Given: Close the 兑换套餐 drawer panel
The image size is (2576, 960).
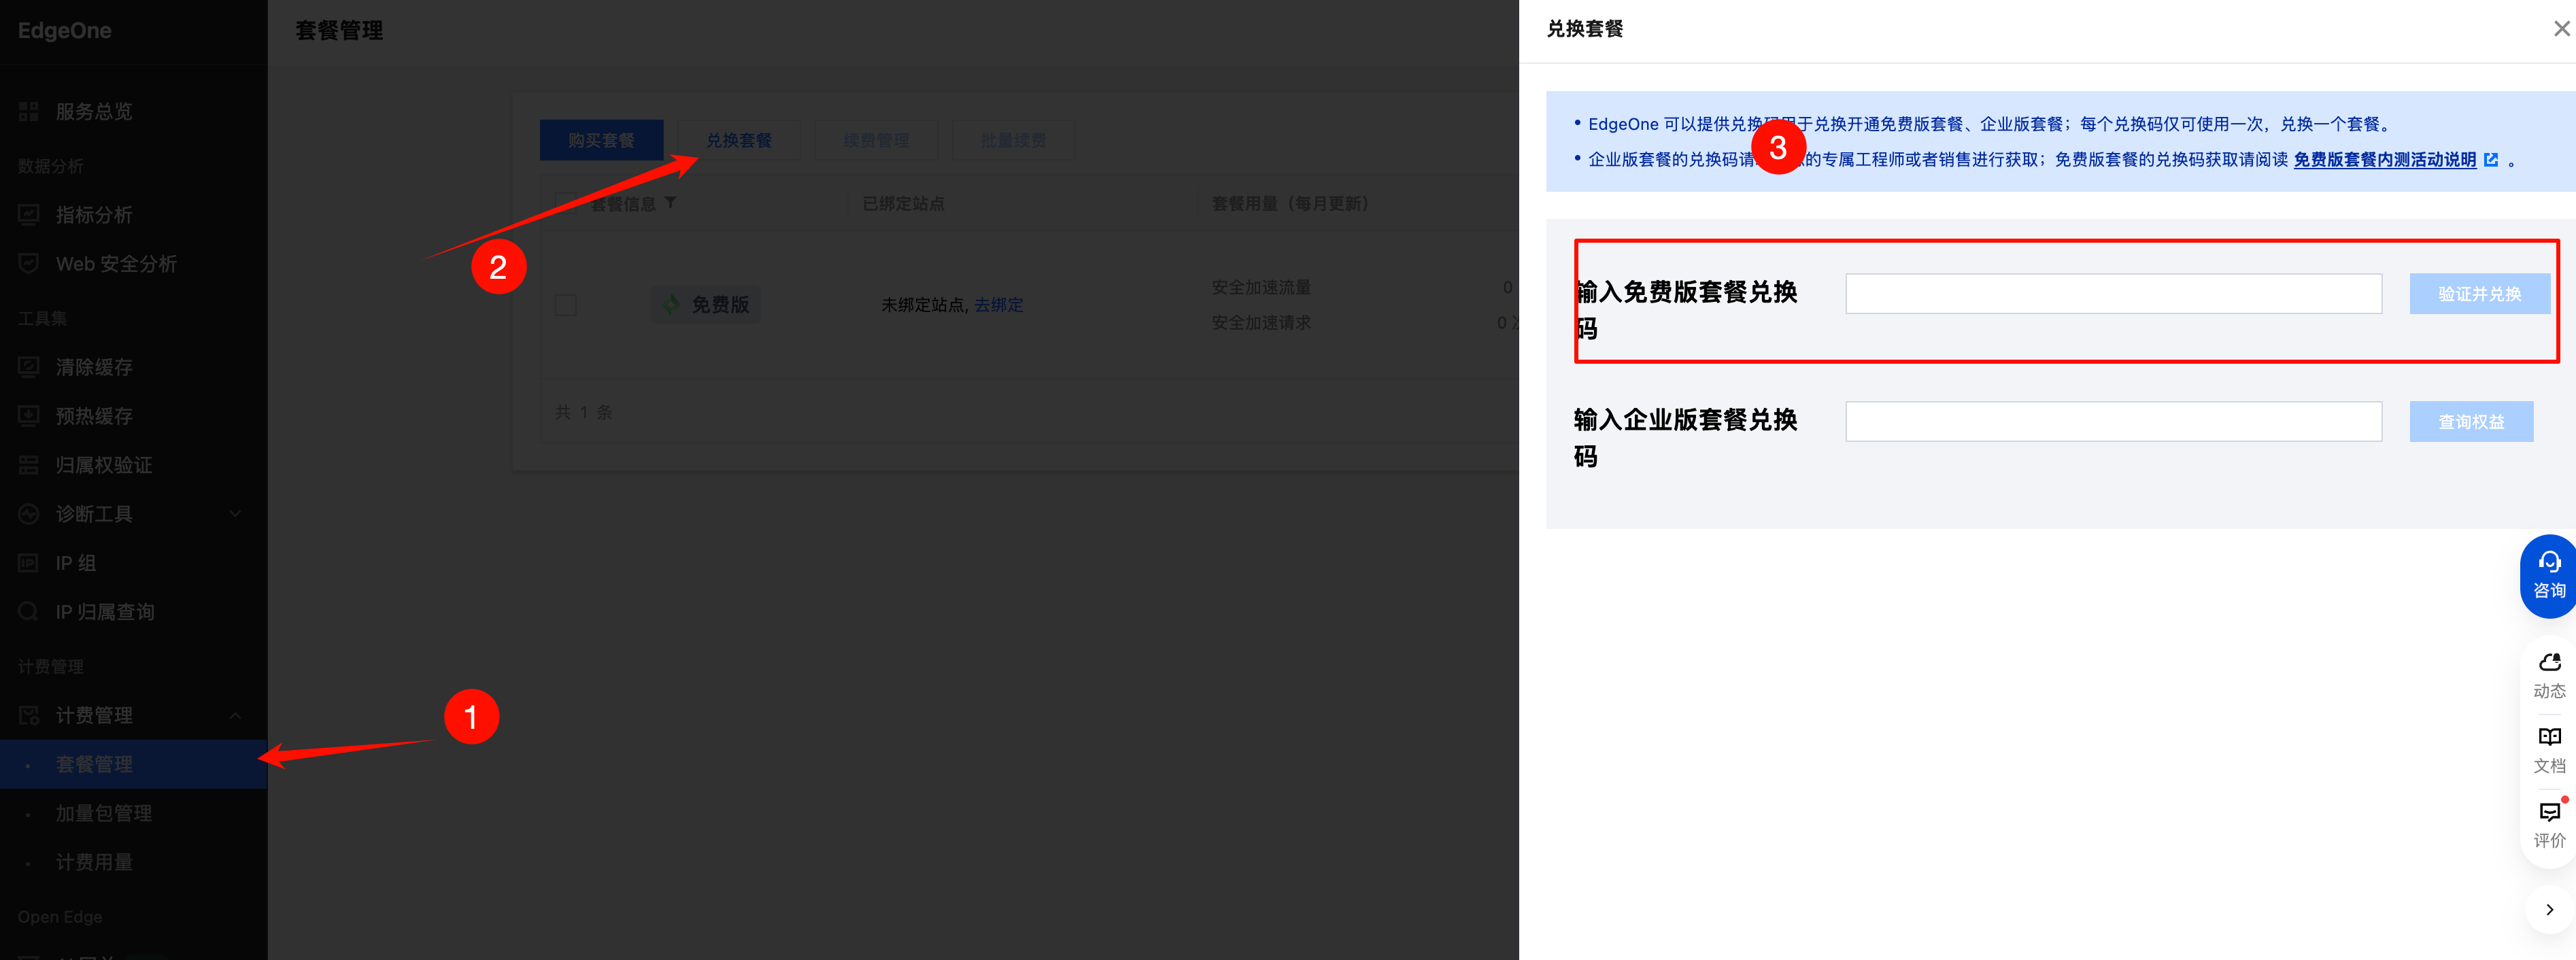Looking at the screenshot, I should [2561, 29].
